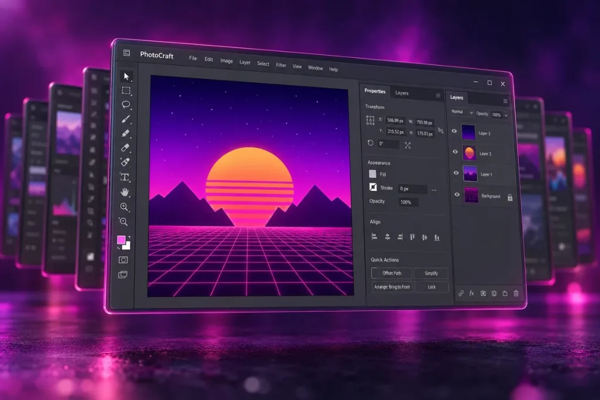Toggle the width-height constrain link icon

coord(441,131)
